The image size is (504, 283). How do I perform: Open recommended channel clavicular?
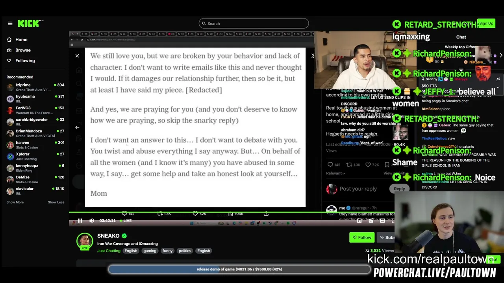click(x=35, y=191)
